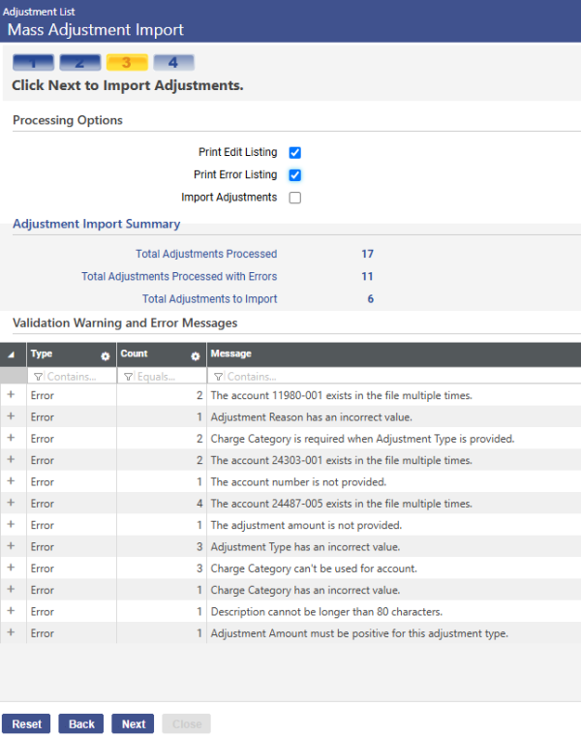
Task: Click Total Adjustments to Import value 6
Action: (371, 299)
